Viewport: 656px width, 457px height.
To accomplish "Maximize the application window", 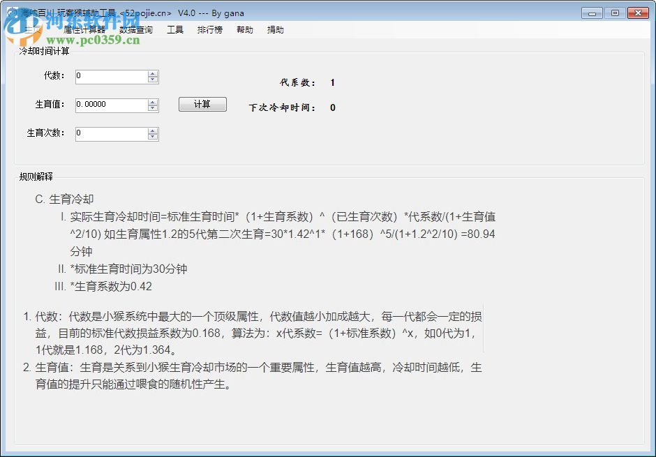I will [616, 12].
